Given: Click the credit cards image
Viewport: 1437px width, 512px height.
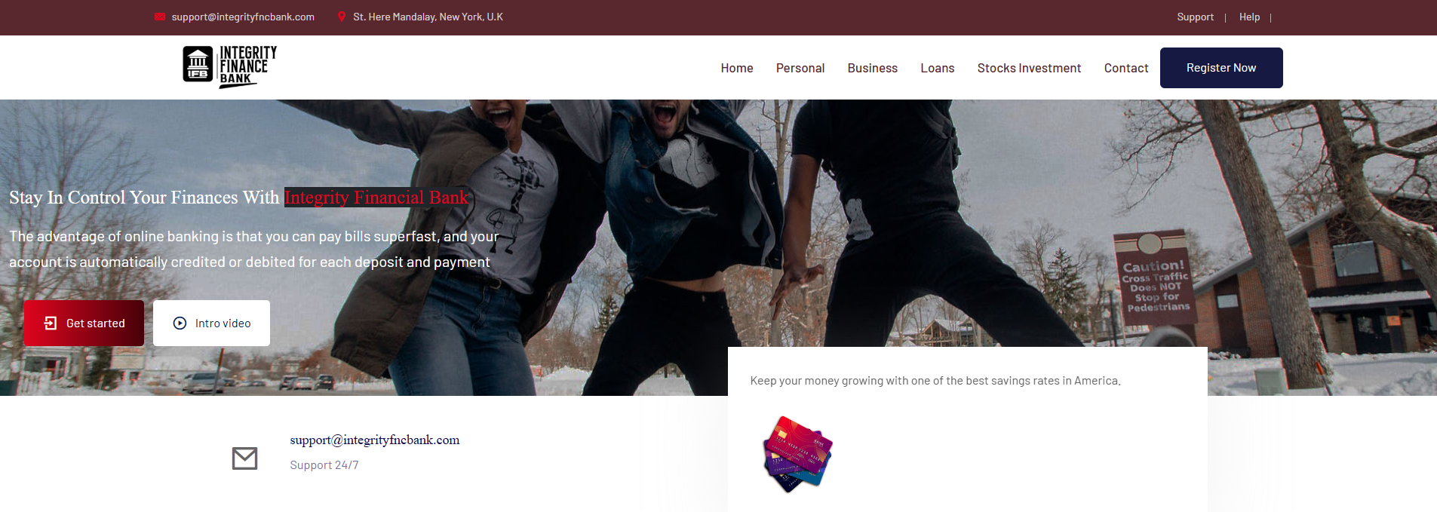Looking at the screenshot, I should [x=798, y=454].
